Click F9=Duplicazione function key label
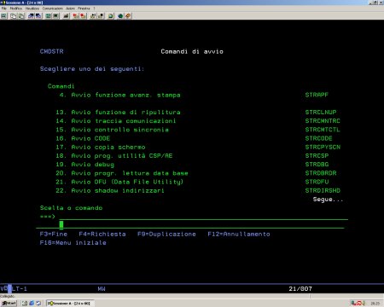Image resolution: width=384 pixels, height=307 pixels. 166,234
